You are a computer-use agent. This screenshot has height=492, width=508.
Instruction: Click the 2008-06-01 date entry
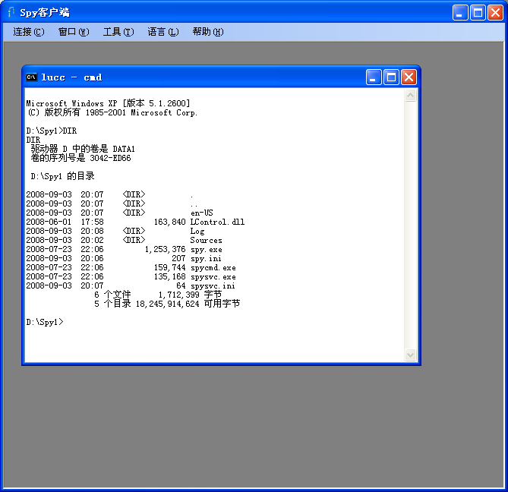tap(49, 222)
